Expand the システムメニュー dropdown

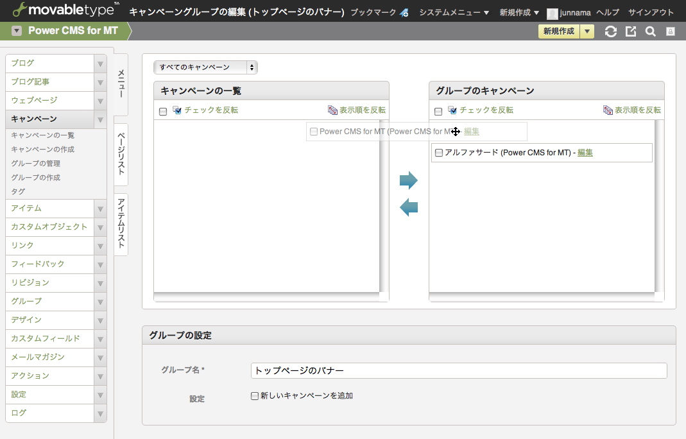pos(454,13)
